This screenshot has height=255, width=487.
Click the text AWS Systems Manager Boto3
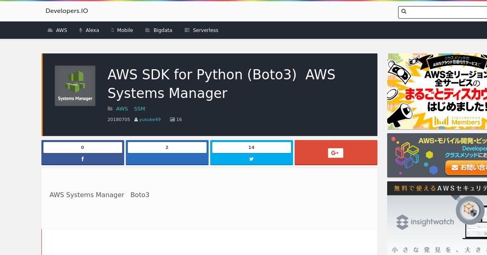click(99, 195)
